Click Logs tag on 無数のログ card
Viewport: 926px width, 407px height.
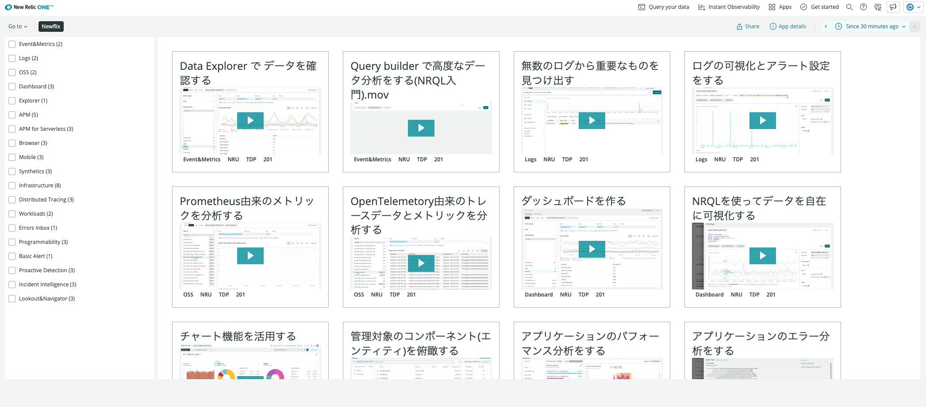[x=530, y=160]
